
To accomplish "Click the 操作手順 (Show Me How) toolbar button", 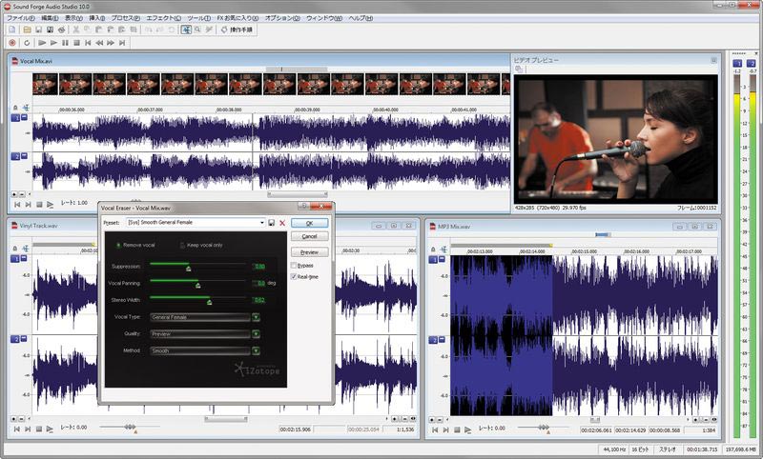I will 237,30.
